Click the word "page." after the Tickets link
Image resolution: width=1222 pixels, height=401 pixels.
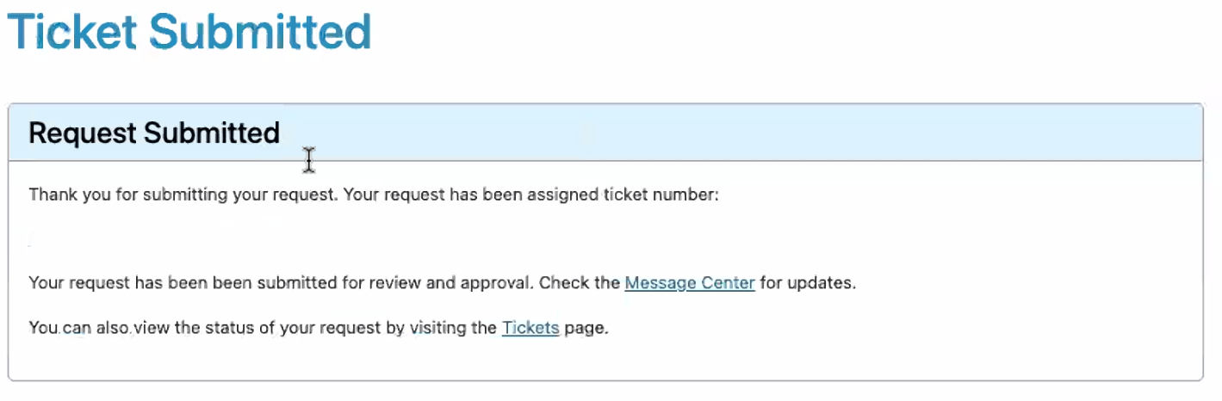pyautogui.click(x=586, y=328)
